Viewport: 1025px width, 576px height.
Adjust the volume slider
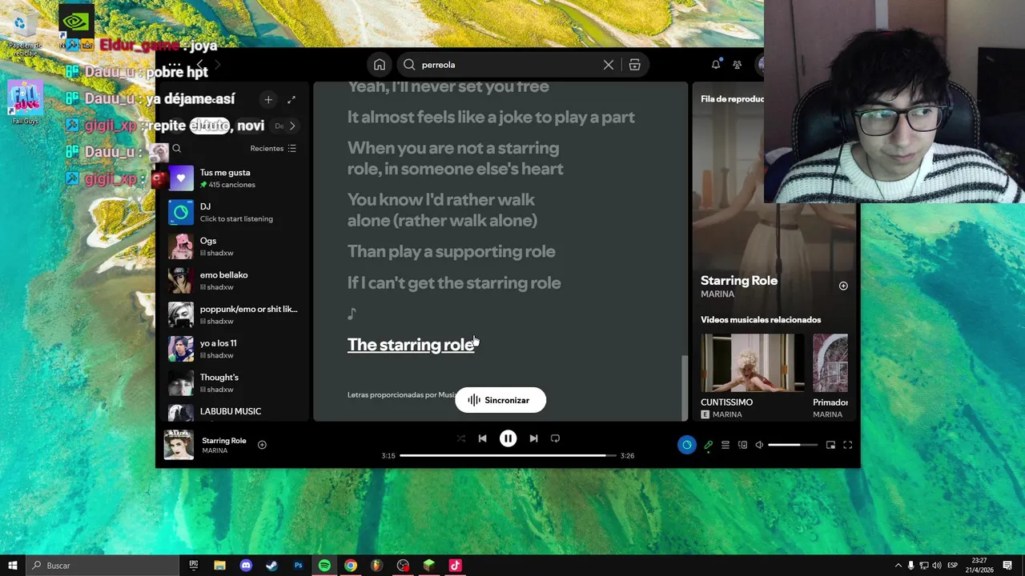(x=793, y=445)
